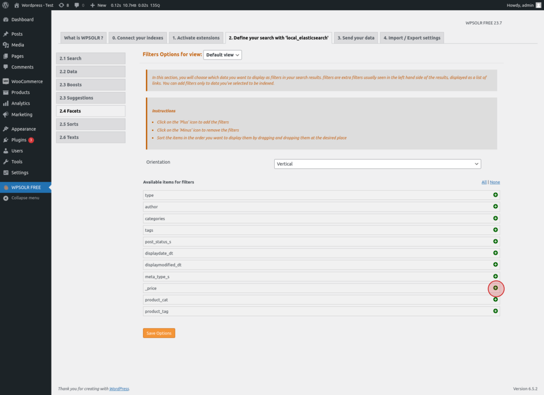
Task: Add the _price filter plus icon
Action: (x=496, y=288)
